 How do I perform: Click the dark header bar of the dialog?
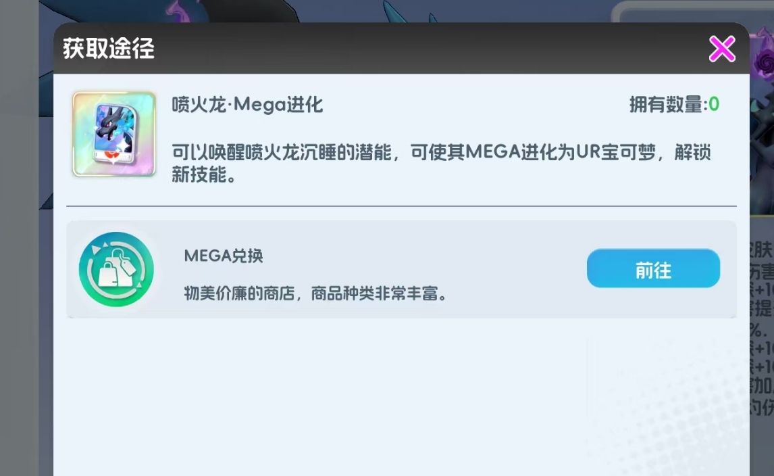click(401, 49)
